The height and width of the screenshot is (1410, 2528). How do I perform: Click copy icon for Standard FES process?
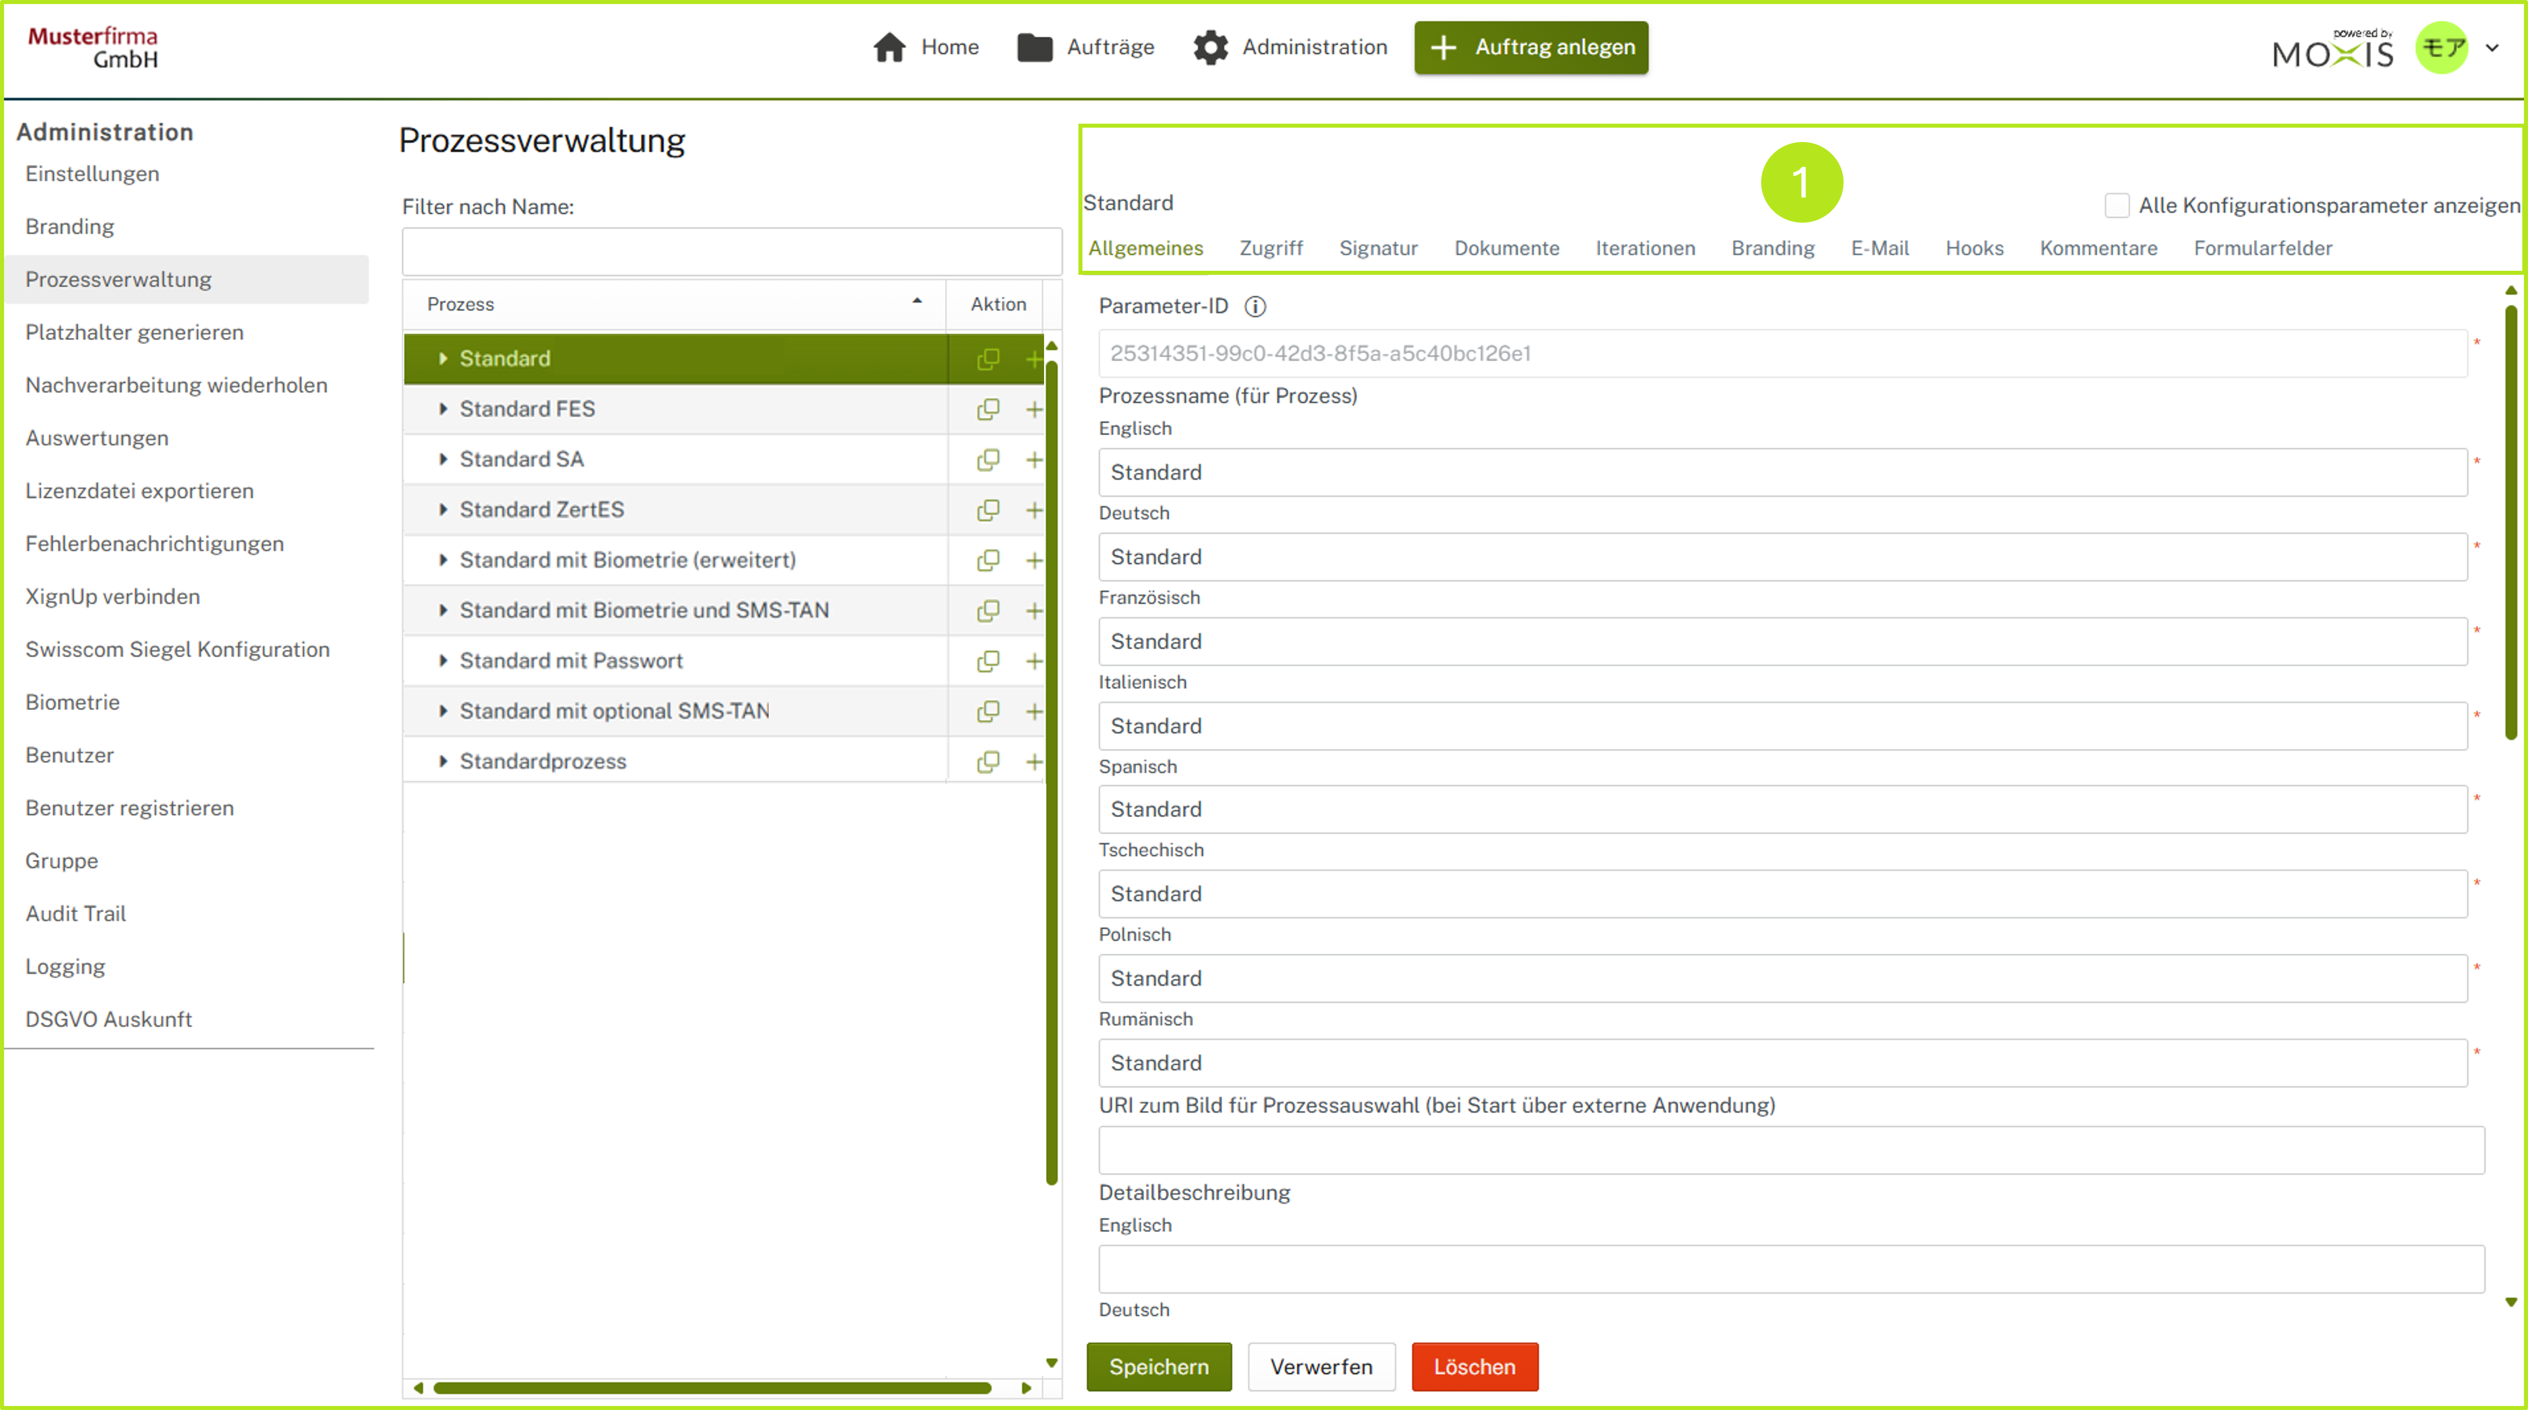pyautogui.click(x=987, y=409)
